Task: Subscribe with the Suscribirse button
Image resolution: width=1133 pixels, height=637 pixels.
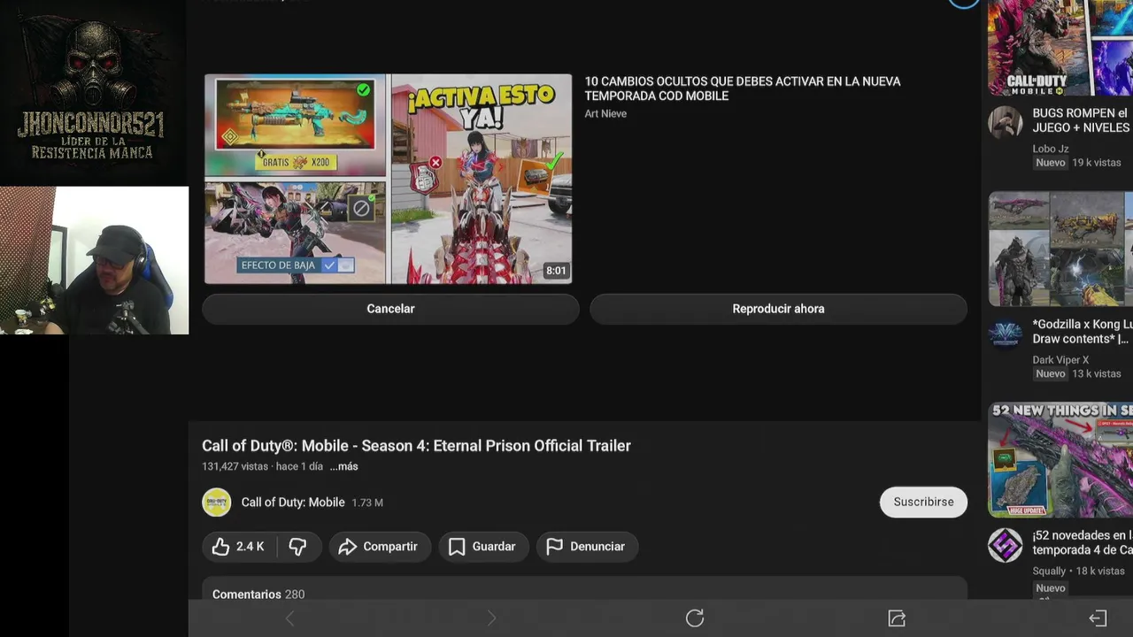Action: [x=923, y=502]
